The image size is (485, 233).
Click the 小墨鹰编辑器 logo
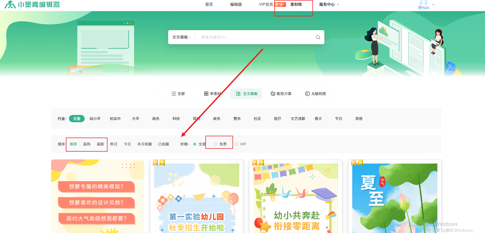[x=32, y=4]
